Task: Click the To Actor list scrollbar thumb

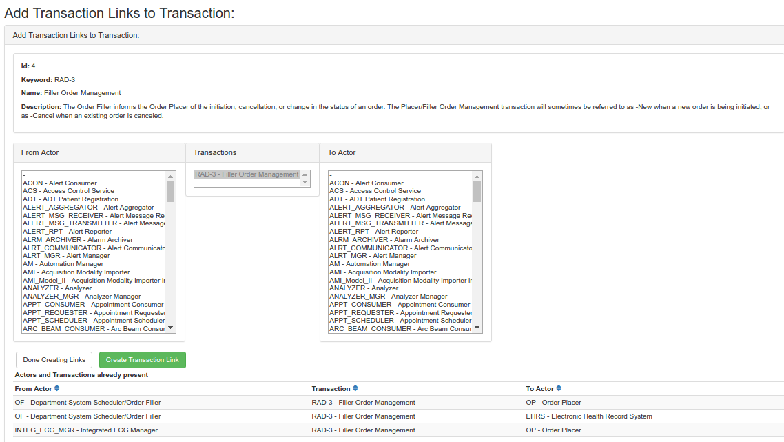Action: pos(477,191)
